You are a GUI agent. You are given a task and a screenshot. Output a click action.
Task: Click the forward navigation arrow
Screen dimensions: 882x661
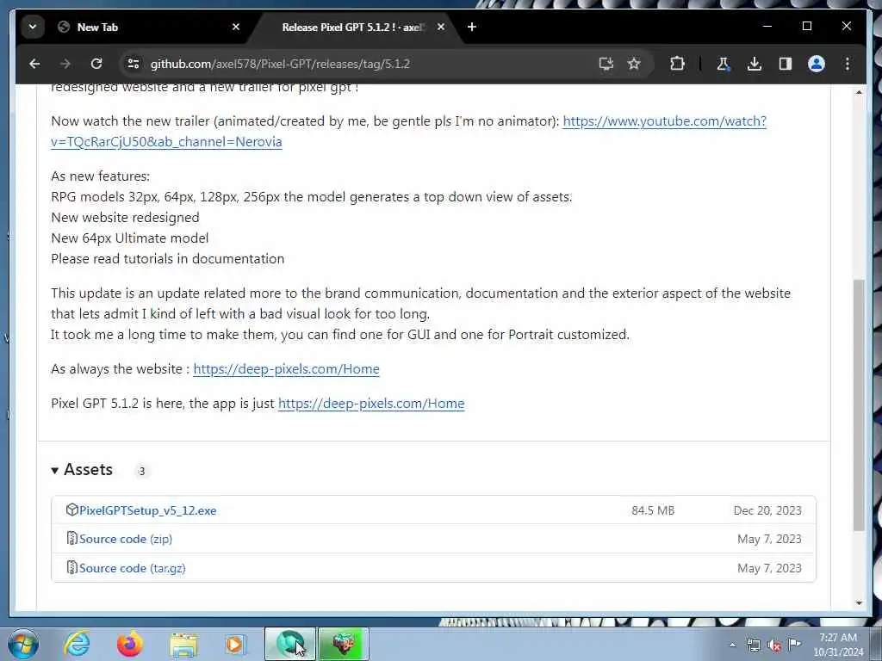(x=65, y=64)
